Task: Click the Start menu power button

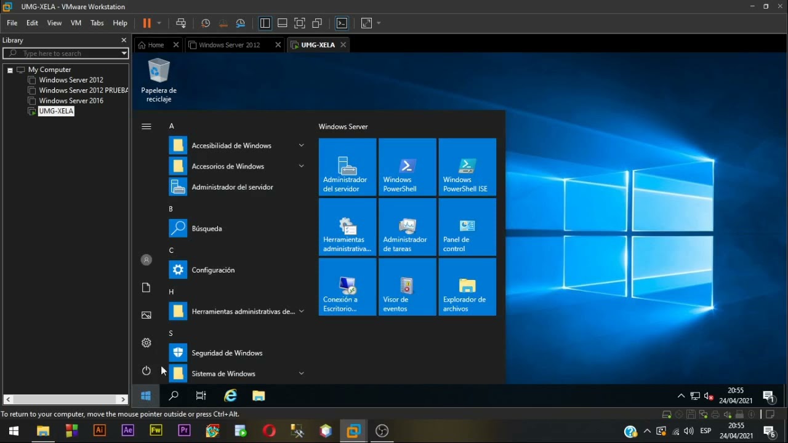Action: coord(147,371)
